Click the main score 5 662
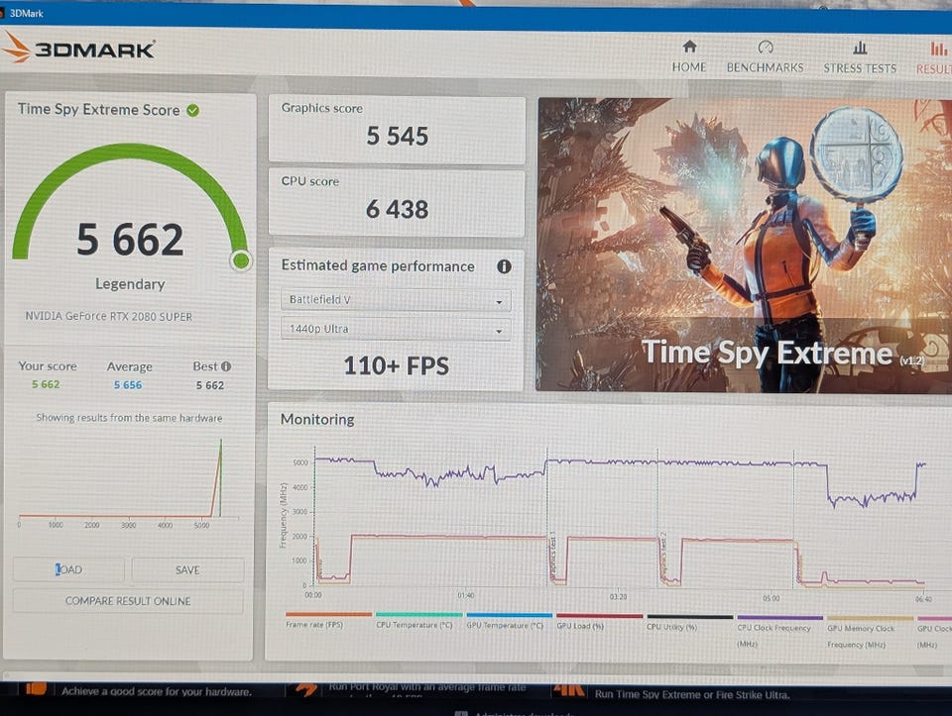The width and height of the screenshot is (952, 716). tap(130, 239)
